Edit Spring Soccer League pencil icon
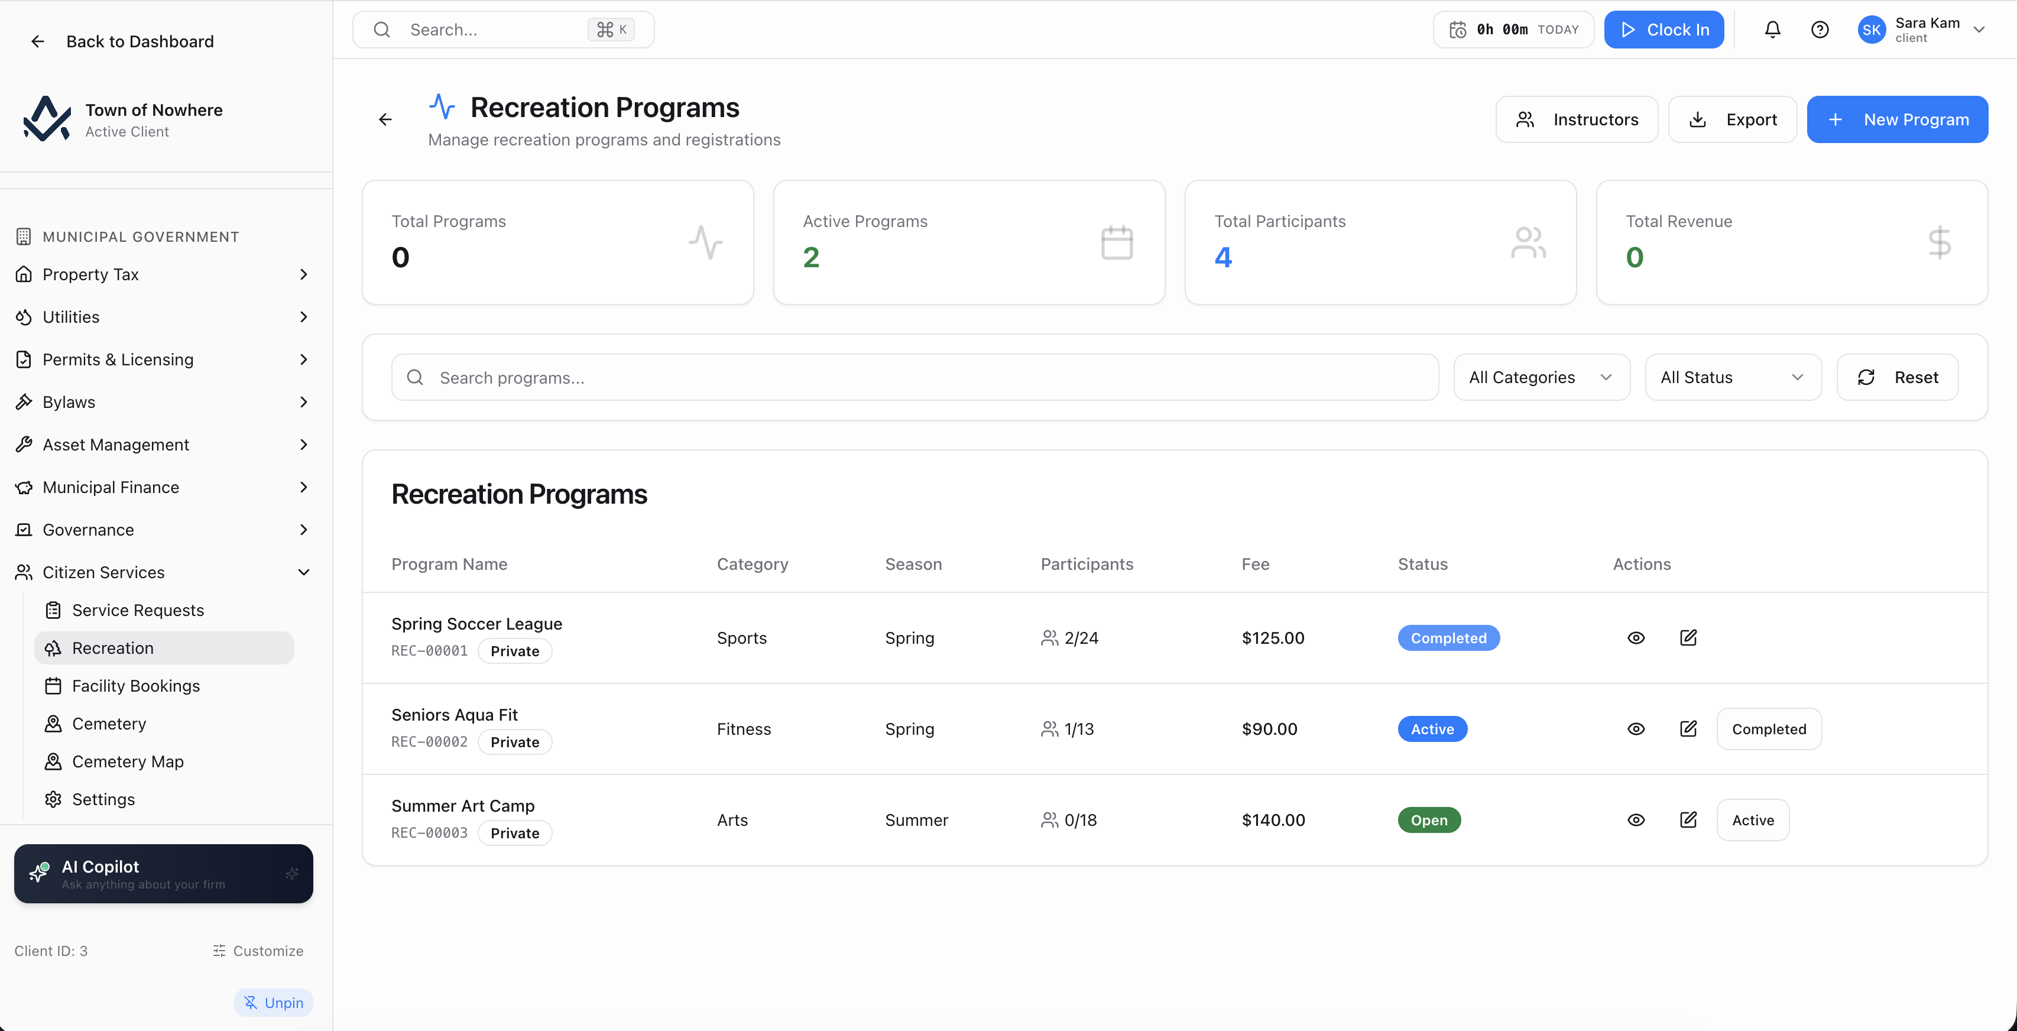This screenshot has height=1031, width=2017. pos(1688,638)
